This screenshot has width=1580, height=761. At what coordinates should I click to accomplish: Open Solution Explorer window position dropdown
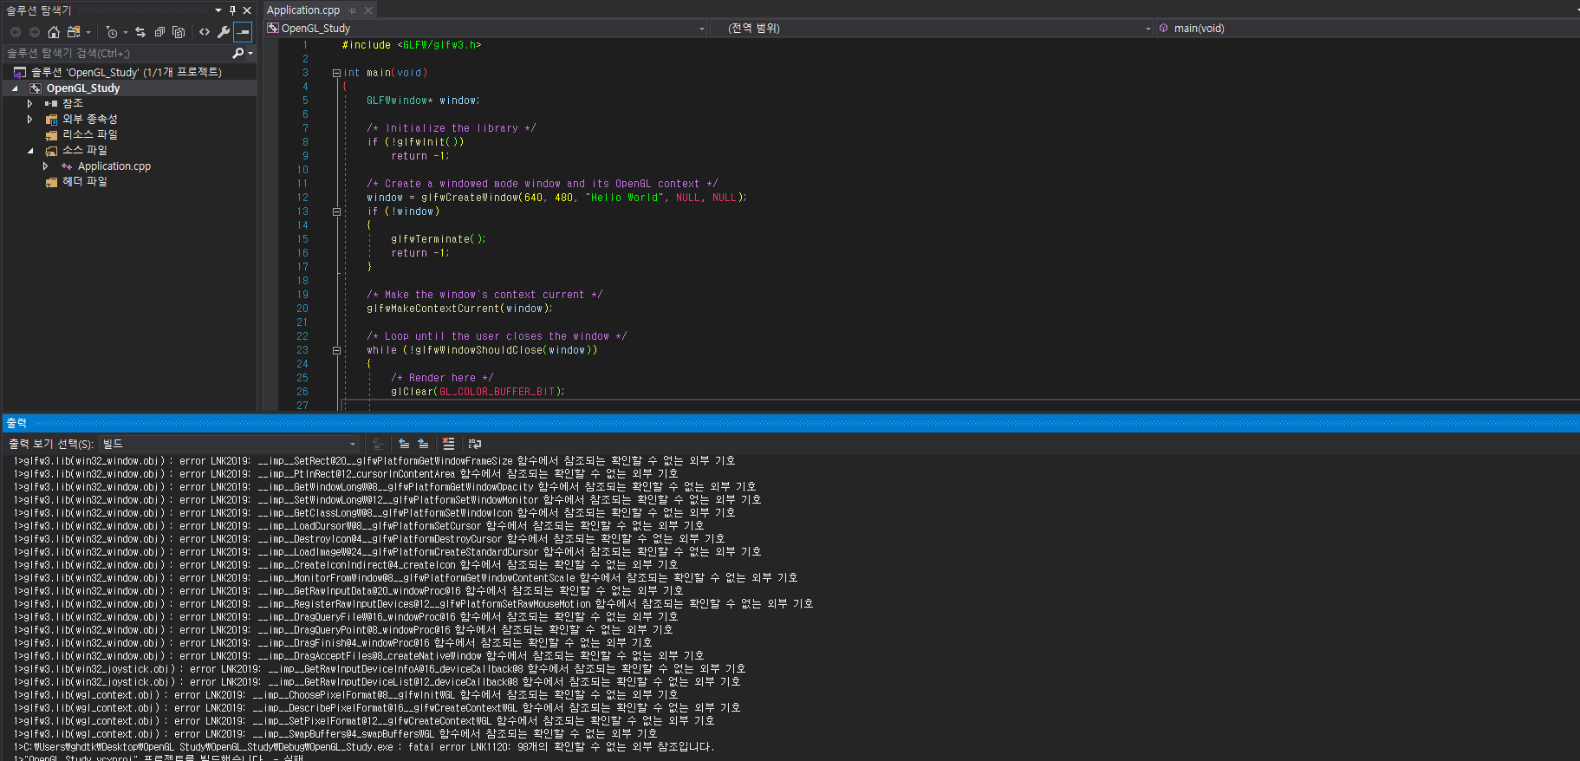pos(218,10)
